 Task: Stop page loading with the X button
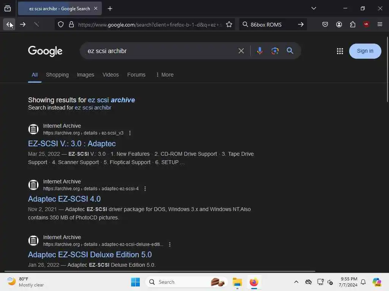[x=36, y=25]
